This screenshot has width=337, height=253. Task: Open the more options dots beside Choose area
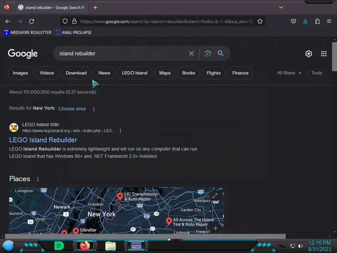pyautogui.click(x=94, y=109)
